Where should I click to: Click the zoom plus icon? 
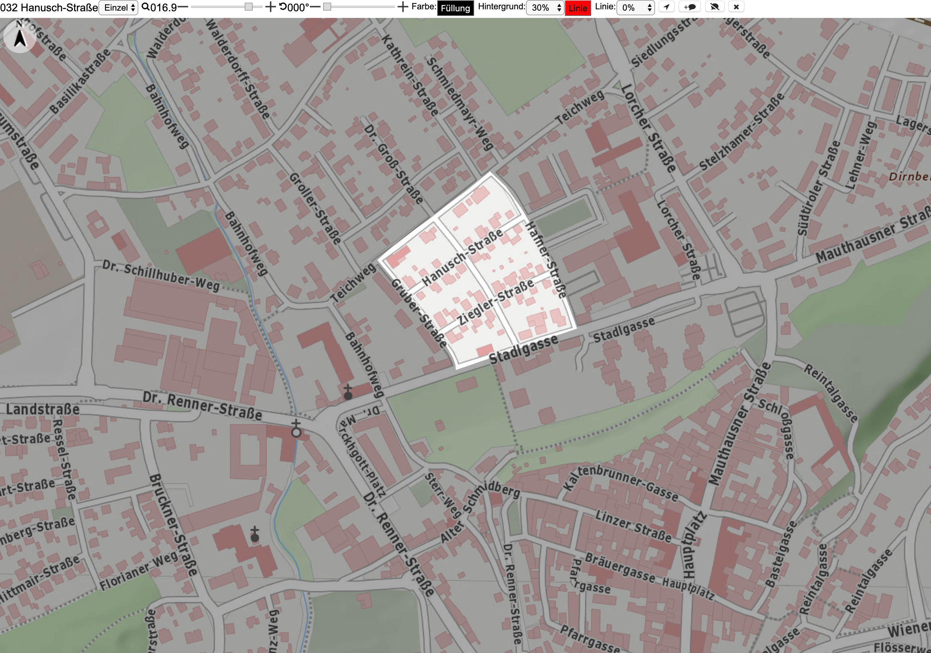tap(270, 7)
